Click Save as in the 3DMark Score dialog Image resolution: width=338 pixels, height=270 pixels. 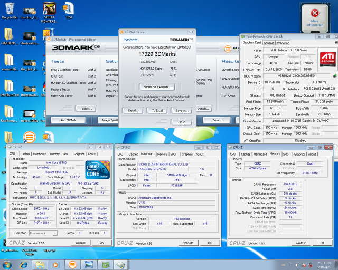tap(182, 110)
